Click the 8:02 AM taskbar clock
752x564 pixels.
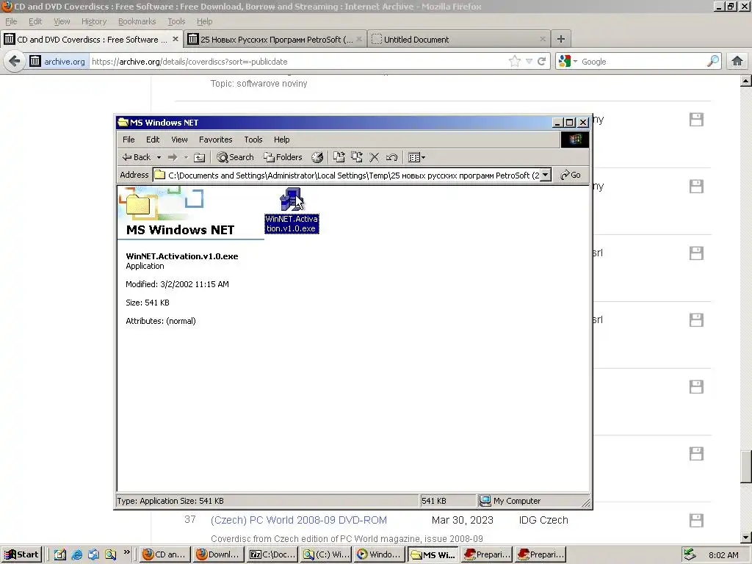pos(723,555)
